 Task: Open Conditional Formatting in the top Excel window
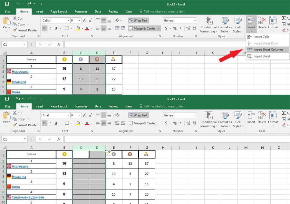click(208, 25)
